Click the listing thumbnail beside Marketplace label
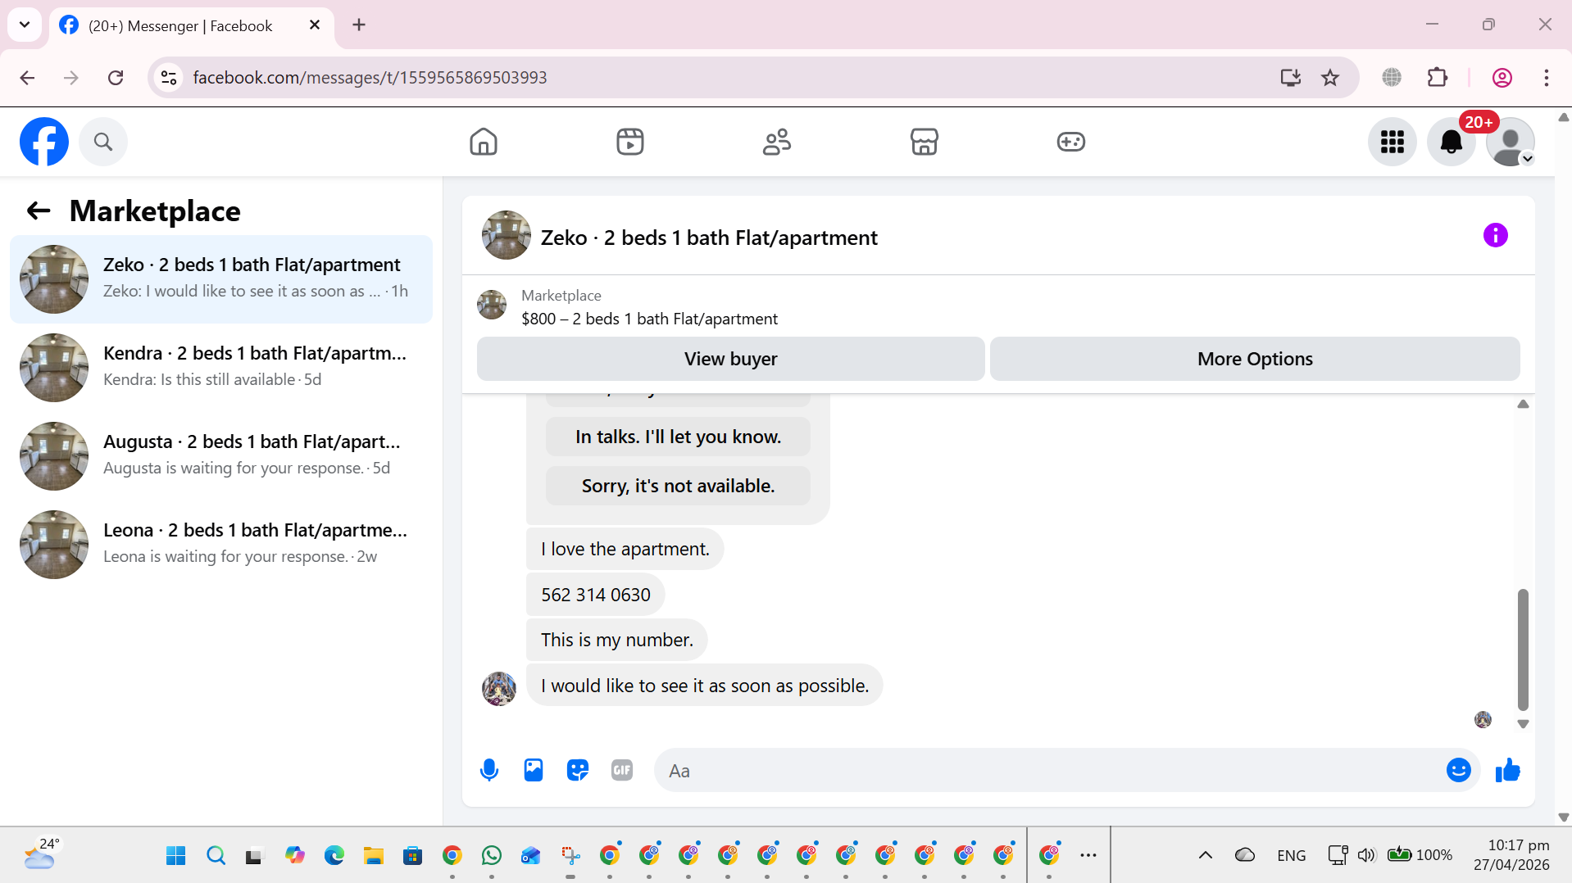The width and height of the screenshot is (1572, 883). [492, 305]
